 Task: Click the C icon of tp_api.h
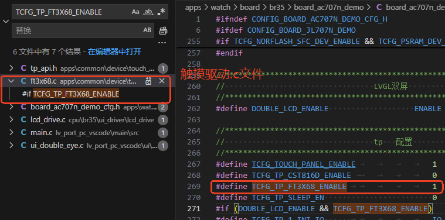click(23, 68)
